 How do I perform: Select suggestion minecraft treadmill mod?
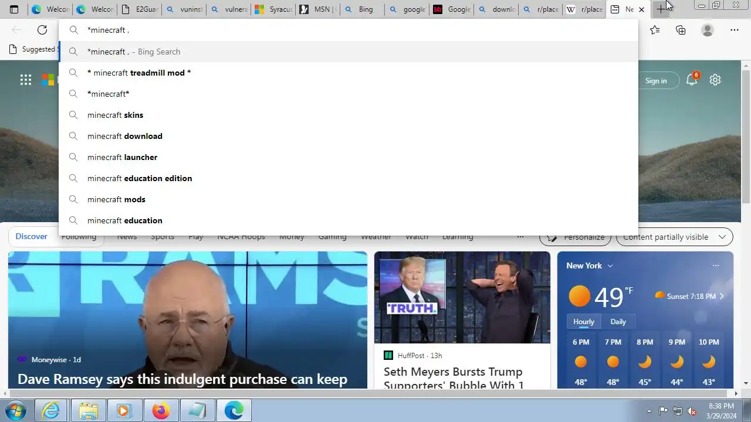(x=349, y=73)
